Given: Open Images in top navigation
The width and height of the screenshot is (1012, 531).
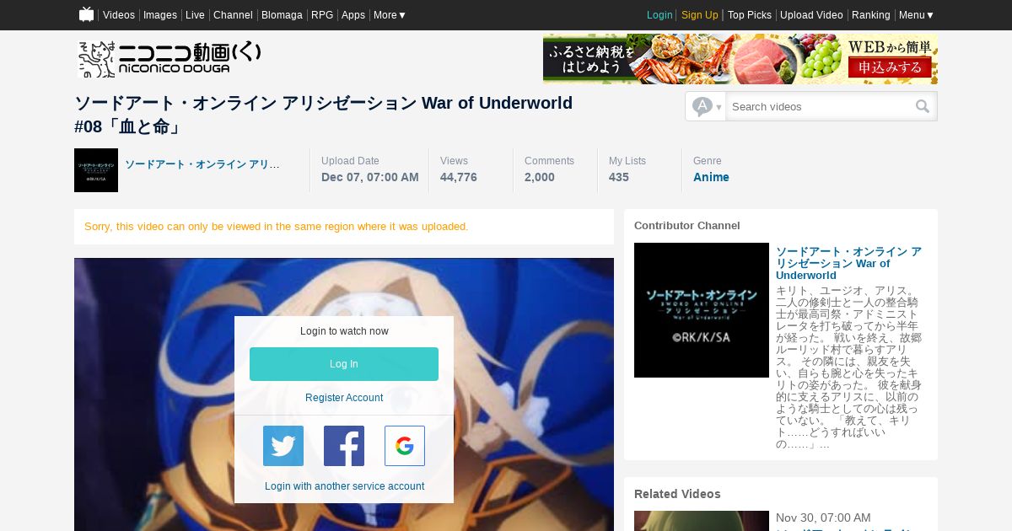Looking at the screenshot, I should click(x=160, y=15).
